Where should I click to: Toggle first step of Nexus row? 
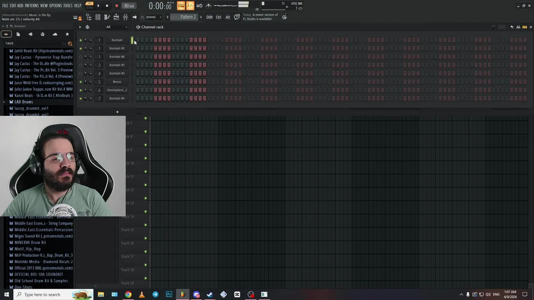(x=137, y=82)
